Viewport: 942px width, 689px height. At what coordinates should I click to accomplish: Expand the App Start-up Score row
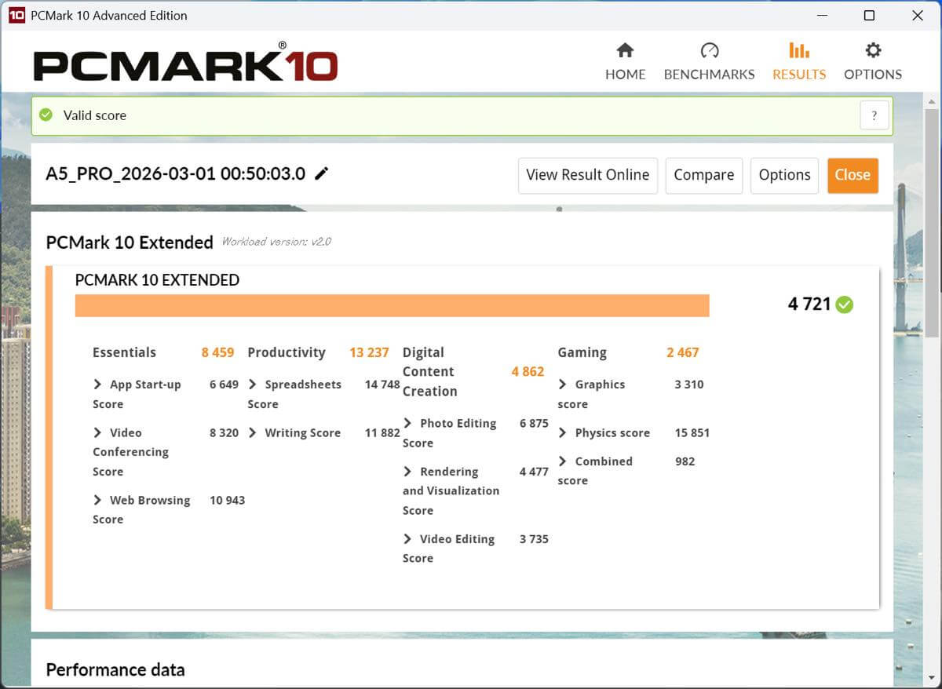coord(97,385)
